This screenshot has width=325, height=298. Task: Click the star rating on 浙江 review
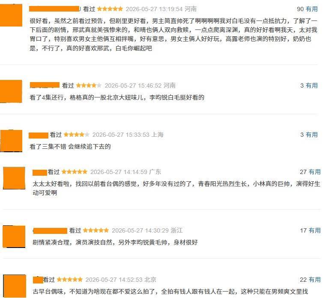[96, 230]
